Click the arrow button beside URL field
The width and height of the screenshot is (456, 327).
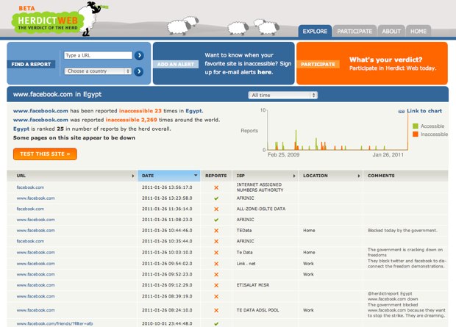pyautogui.click(x=139, y=55)
